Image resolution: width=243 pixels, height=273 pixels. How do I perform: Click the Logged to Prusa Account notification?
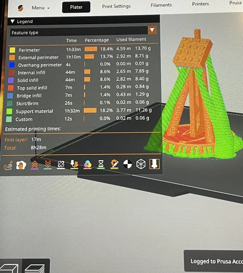click(x=214, y=261)
